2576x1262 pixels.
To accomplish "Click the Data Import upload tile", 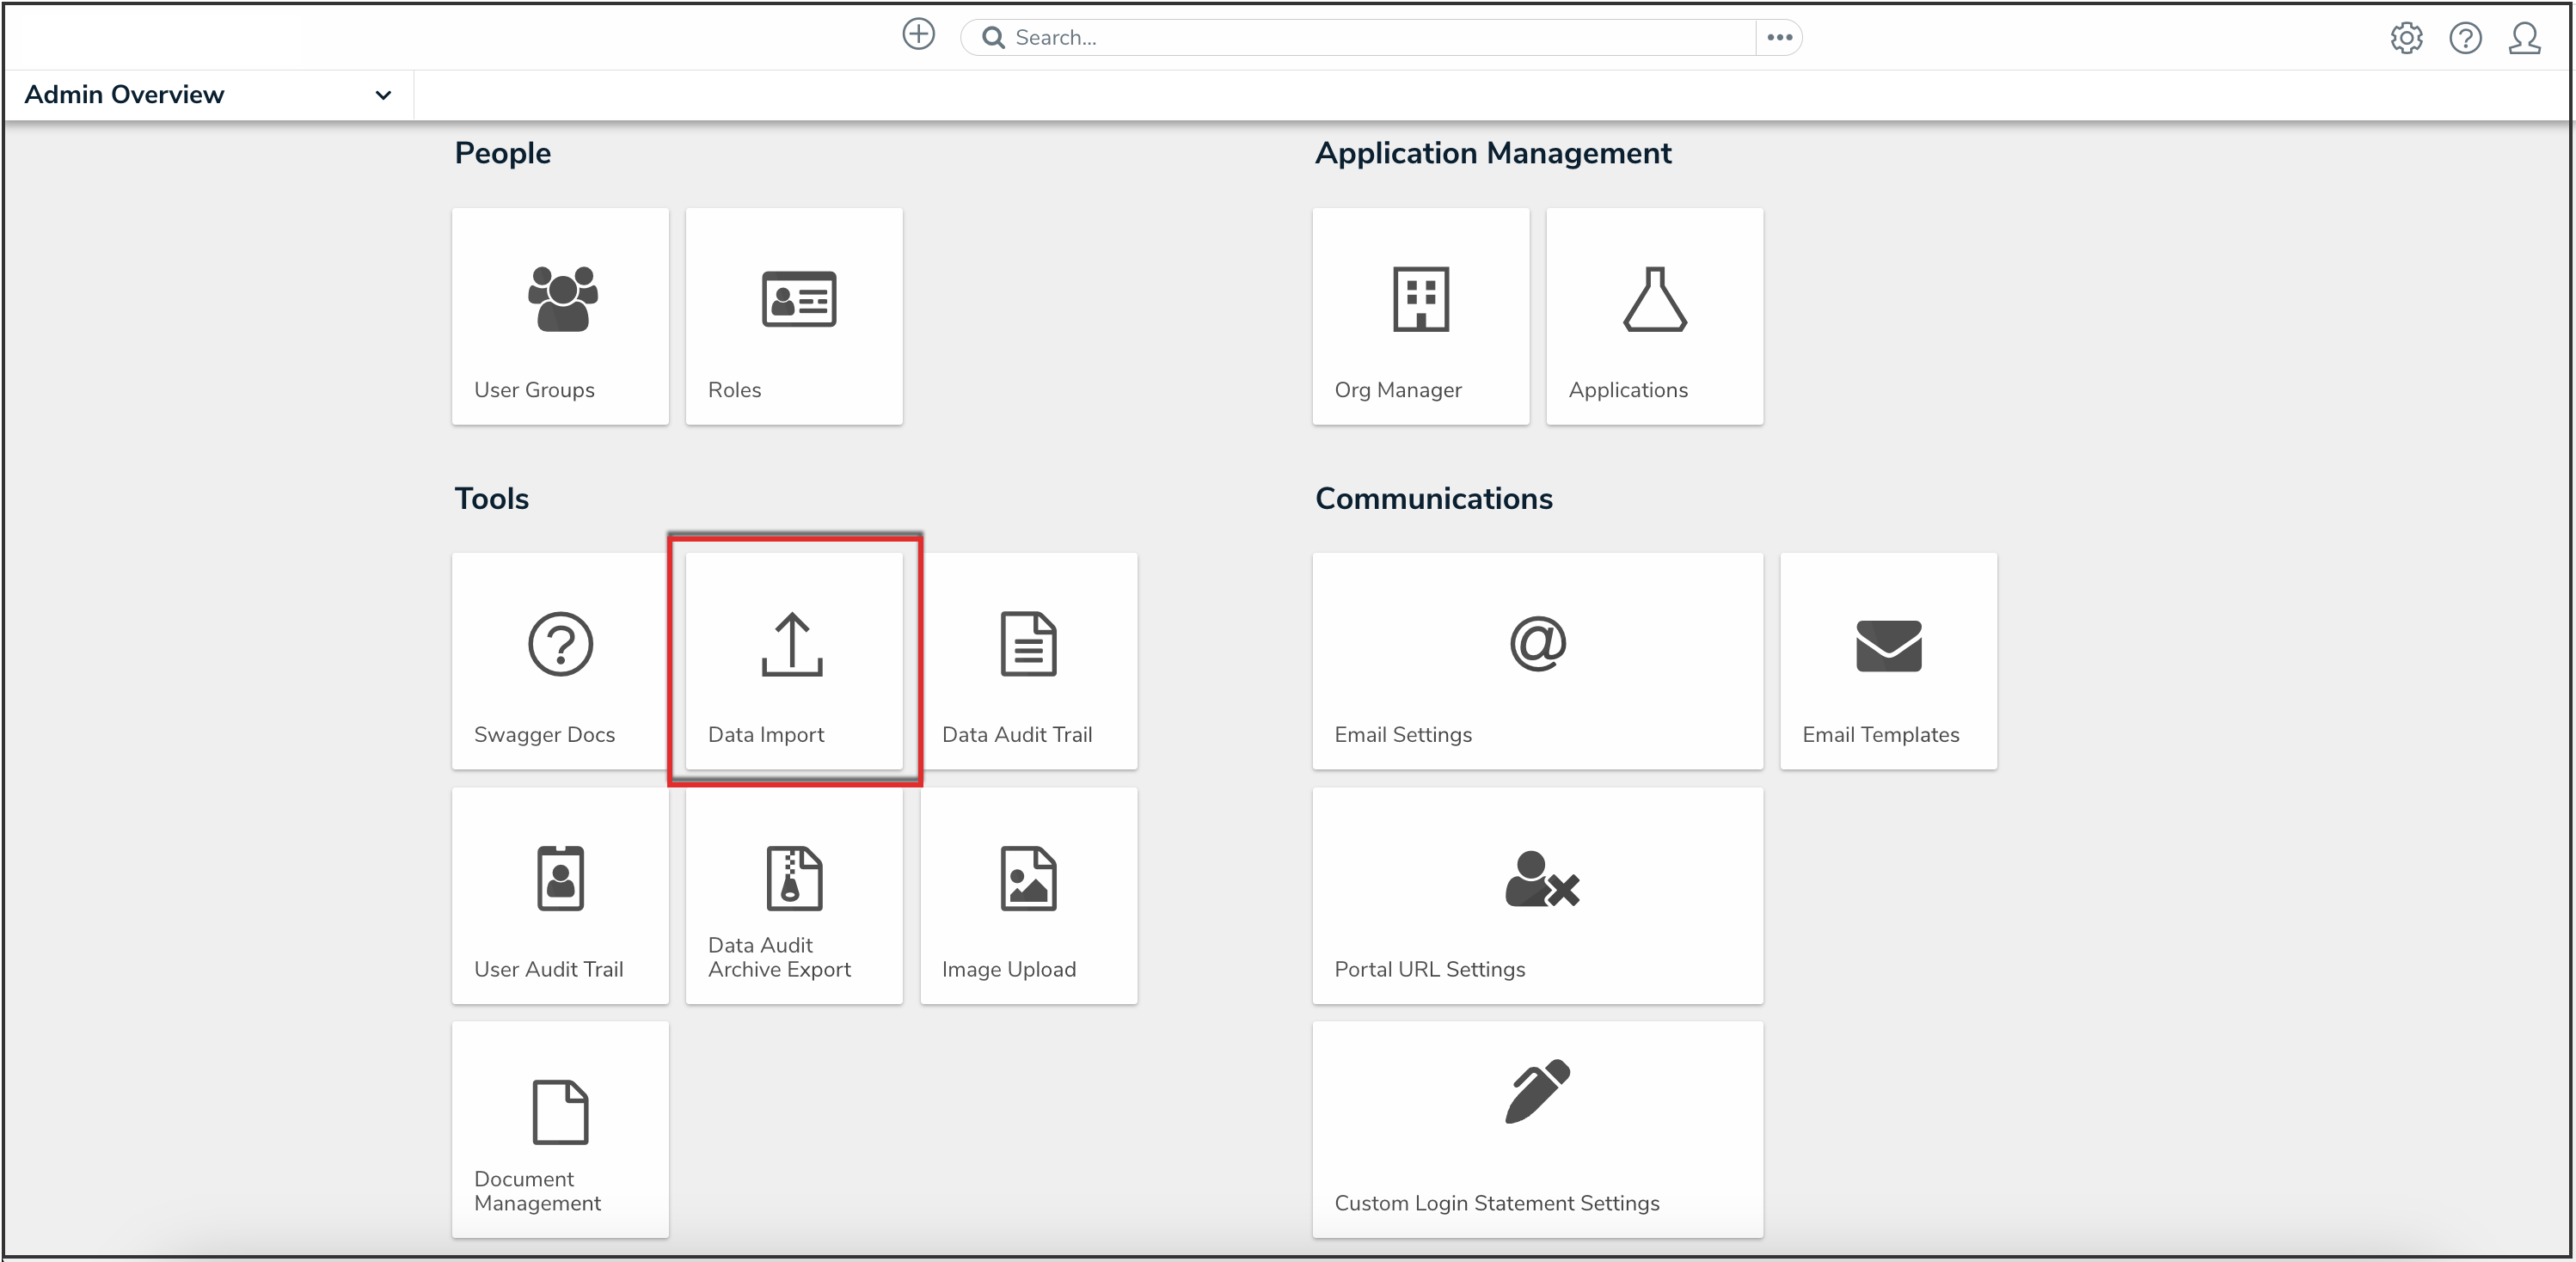I will 794,661.
